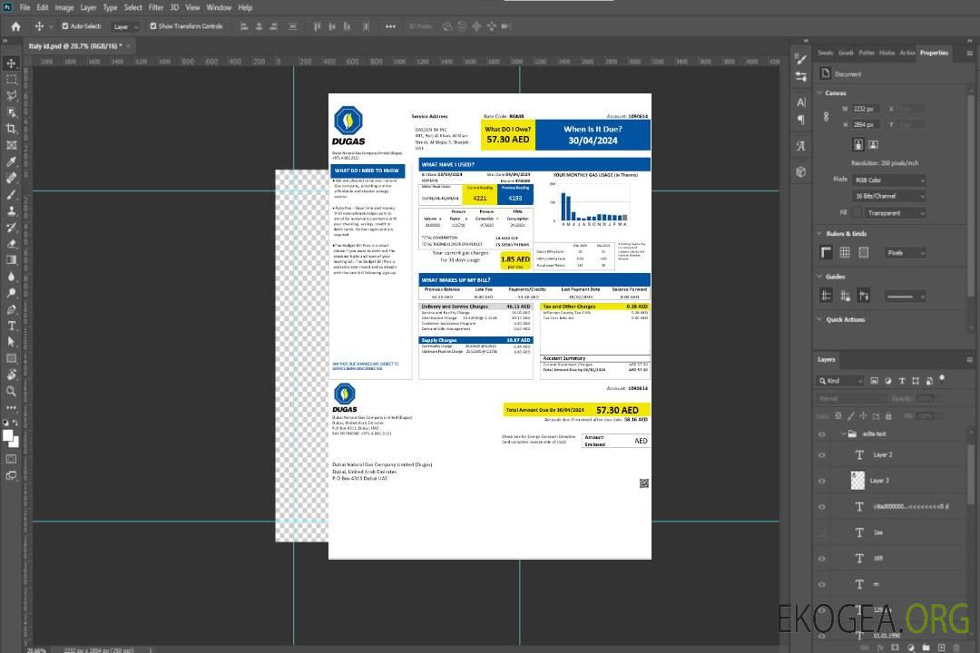Click the canvas width W field
This screenshot has width=980, height=653.
click(x=865, y=109)
